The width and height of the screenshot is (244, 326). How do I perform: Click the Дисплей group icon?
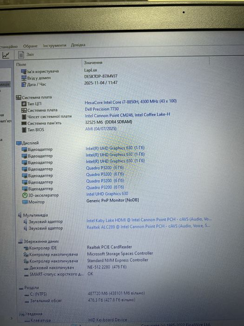19,143
